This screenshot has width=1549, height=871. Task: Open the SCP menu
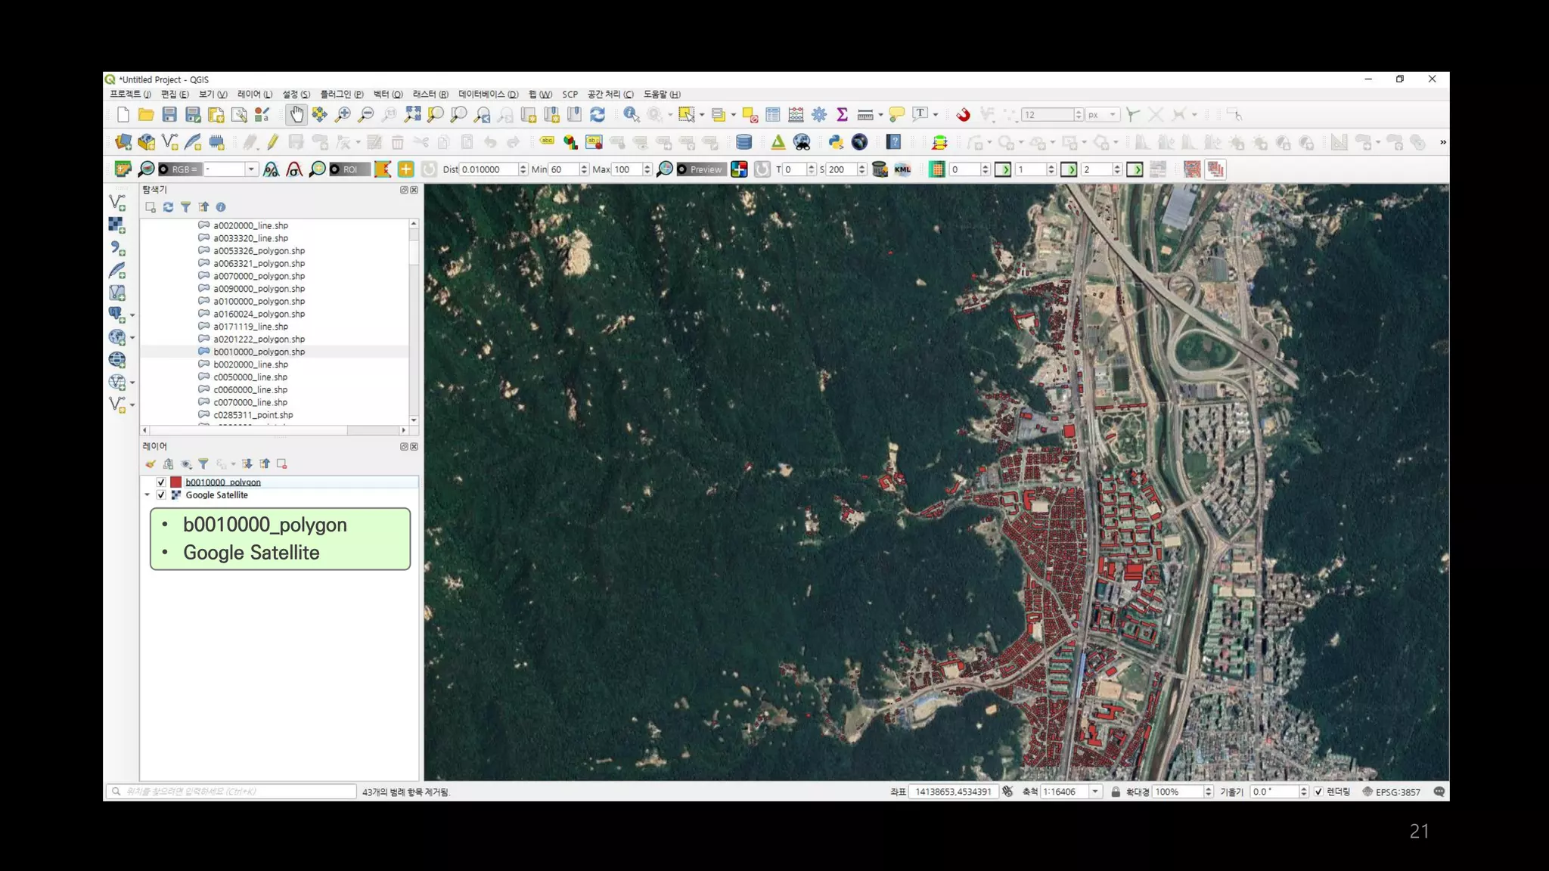(x=570, y=95)
